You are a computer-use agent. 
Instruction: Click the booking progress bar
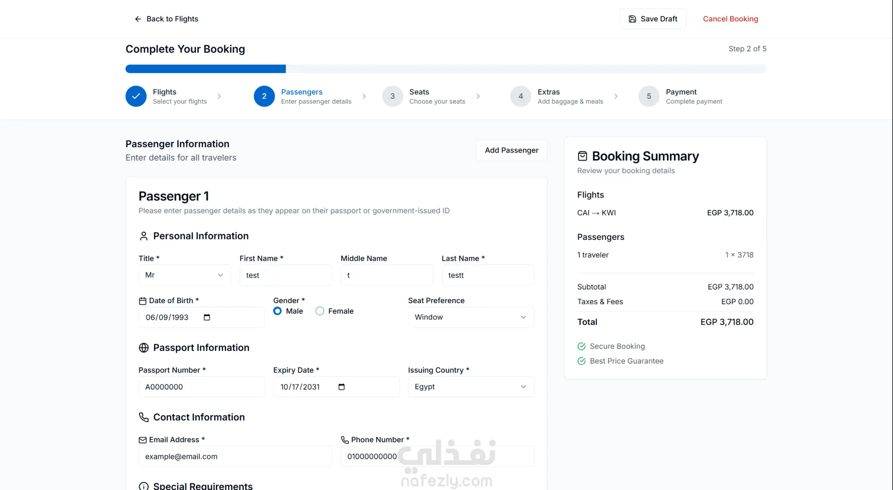point(446,69)
